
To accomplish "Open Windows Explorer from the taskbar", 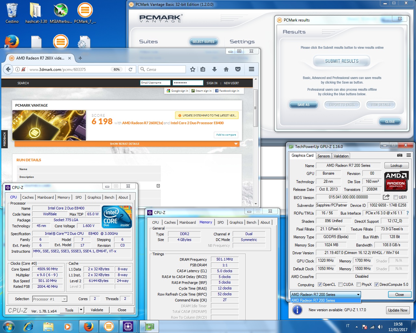I will click(x=48, y=326).
